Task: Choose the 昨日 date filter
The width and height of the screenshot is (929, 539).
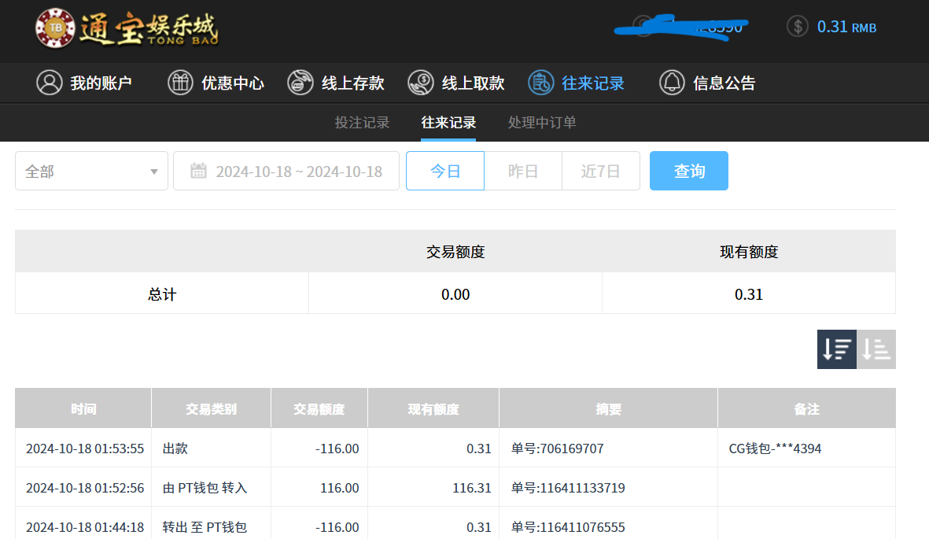Action: click(523, 171)
